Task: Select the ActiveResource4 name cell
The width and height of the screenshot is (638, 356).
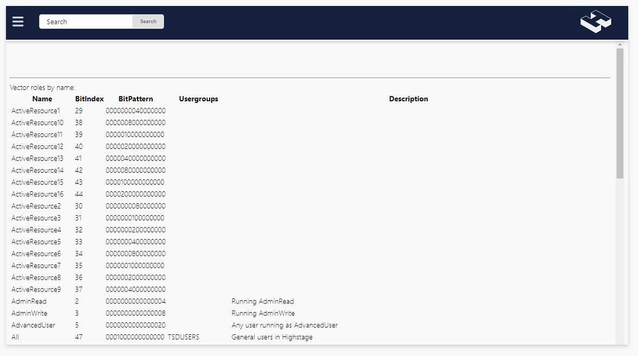Action: 36,230
